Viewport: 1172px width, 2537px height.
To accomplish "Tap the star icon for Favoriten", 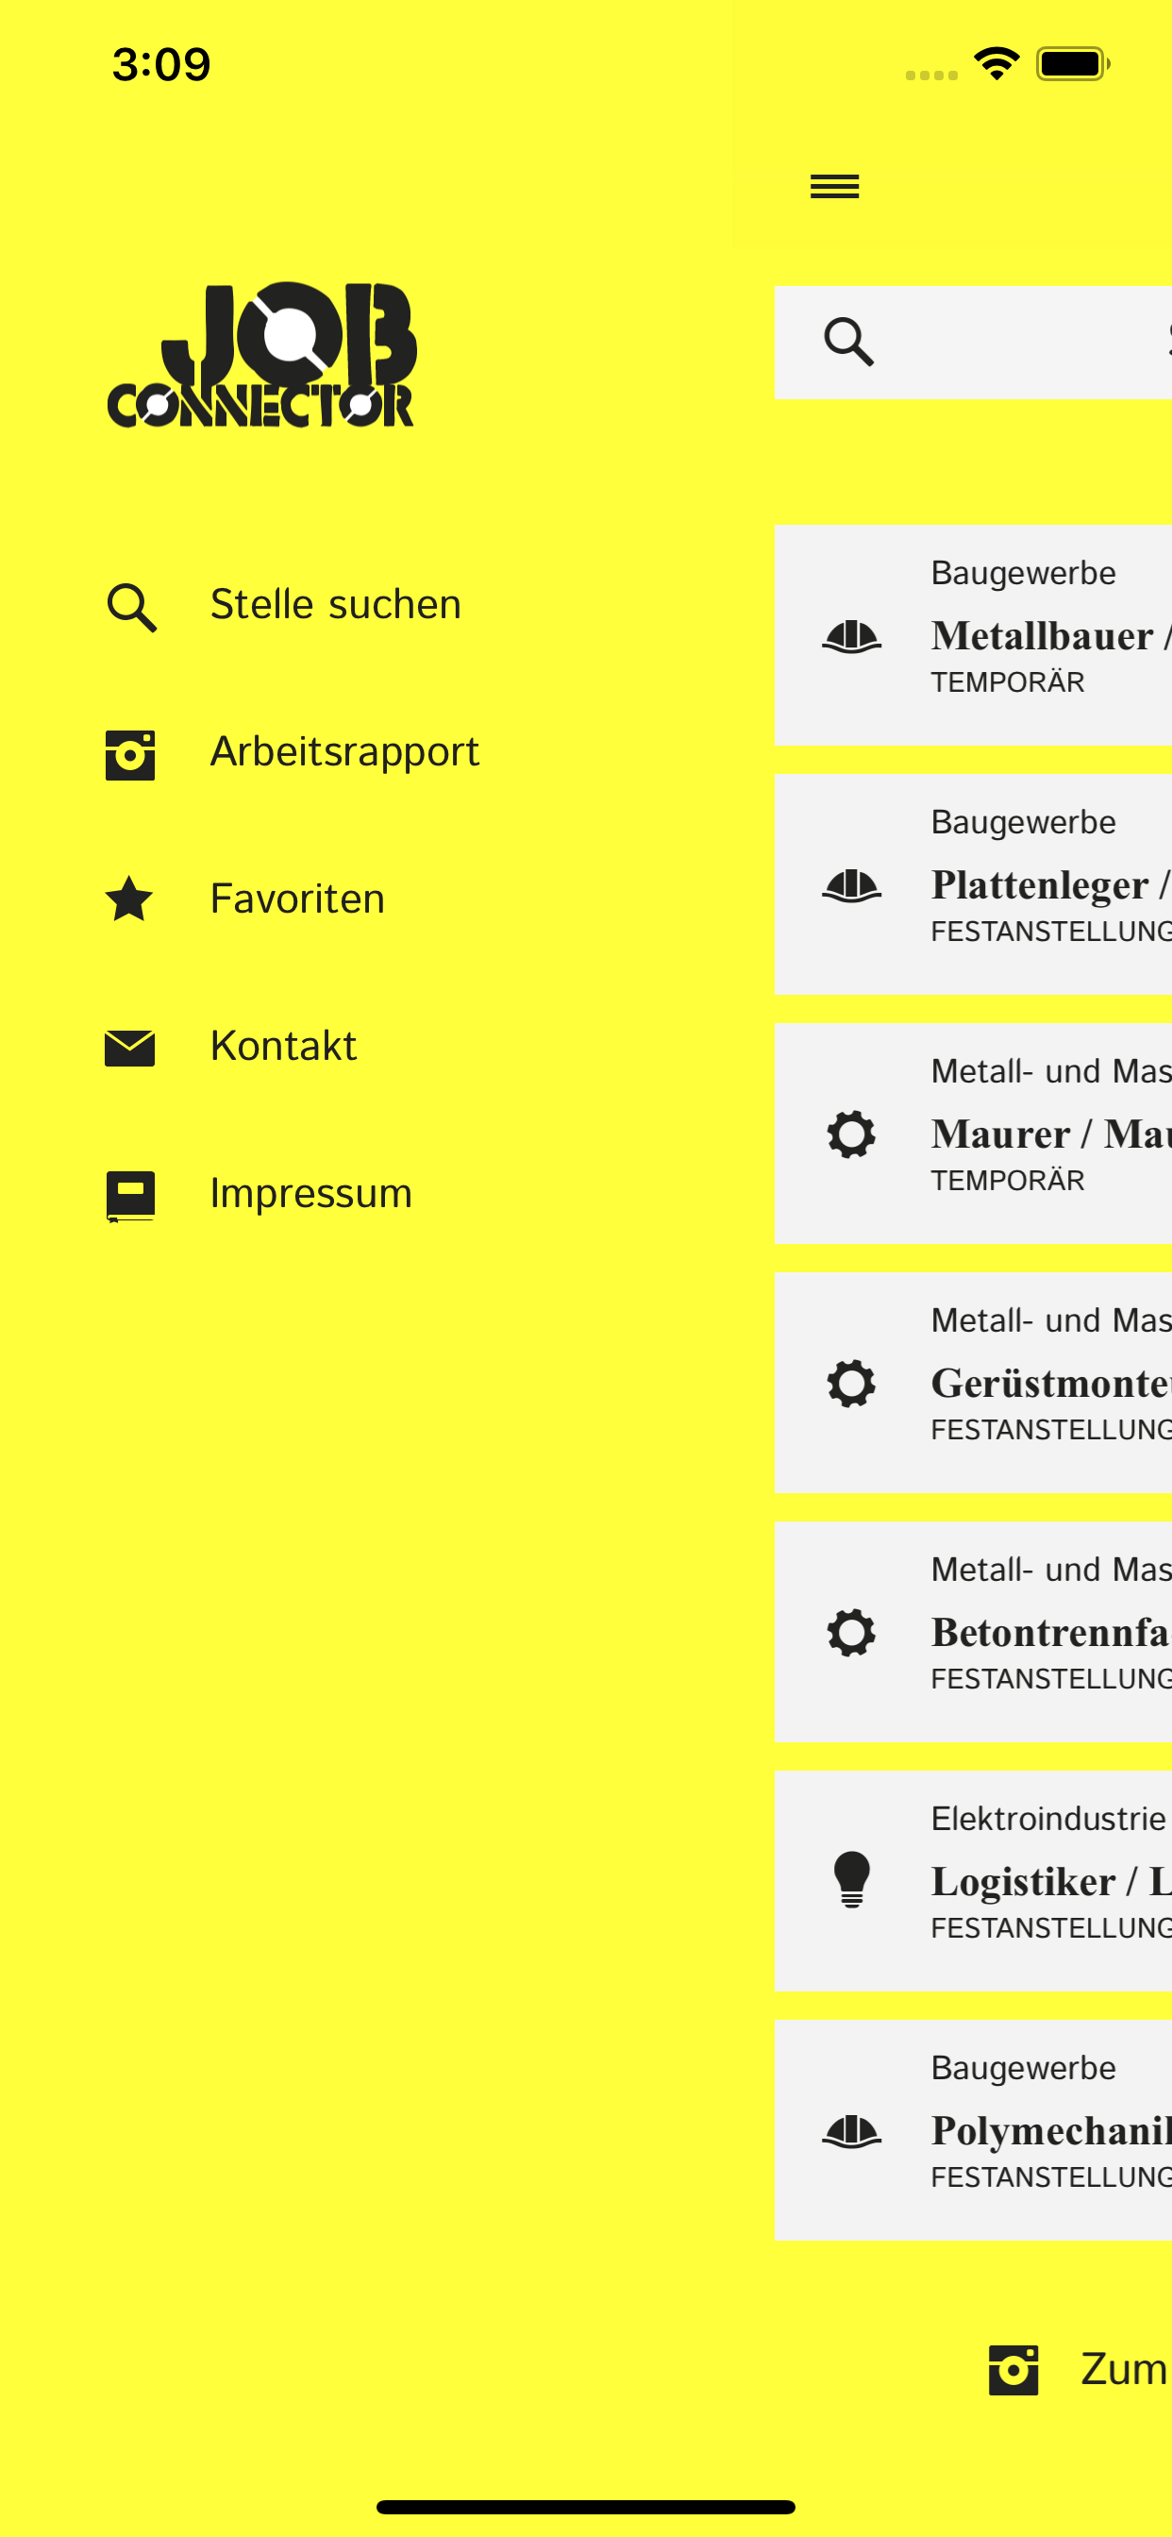I will 129,899.
